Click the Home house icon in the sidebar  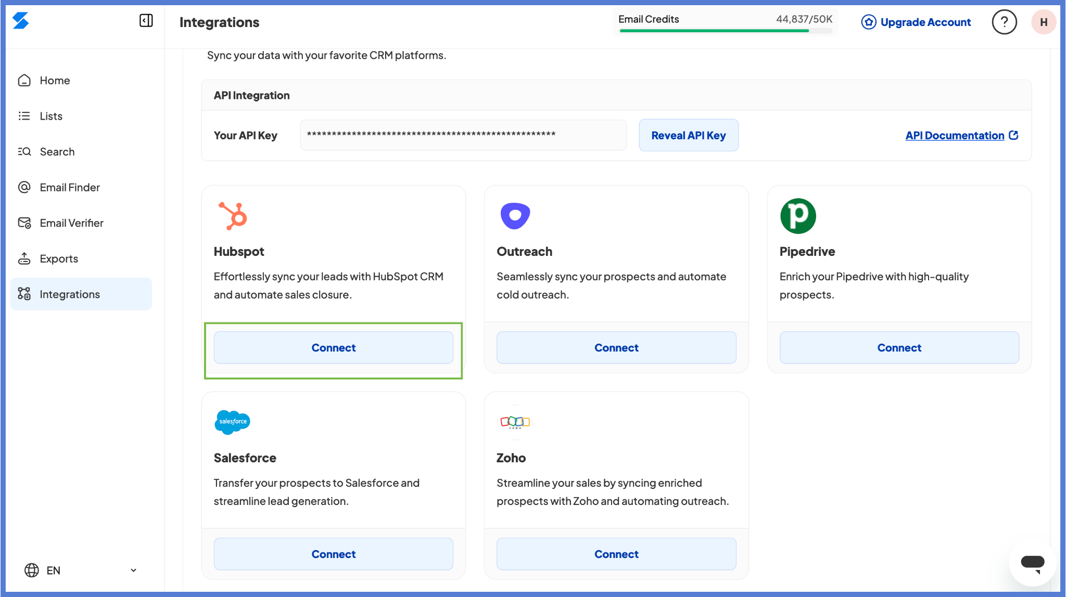[24, 80]
